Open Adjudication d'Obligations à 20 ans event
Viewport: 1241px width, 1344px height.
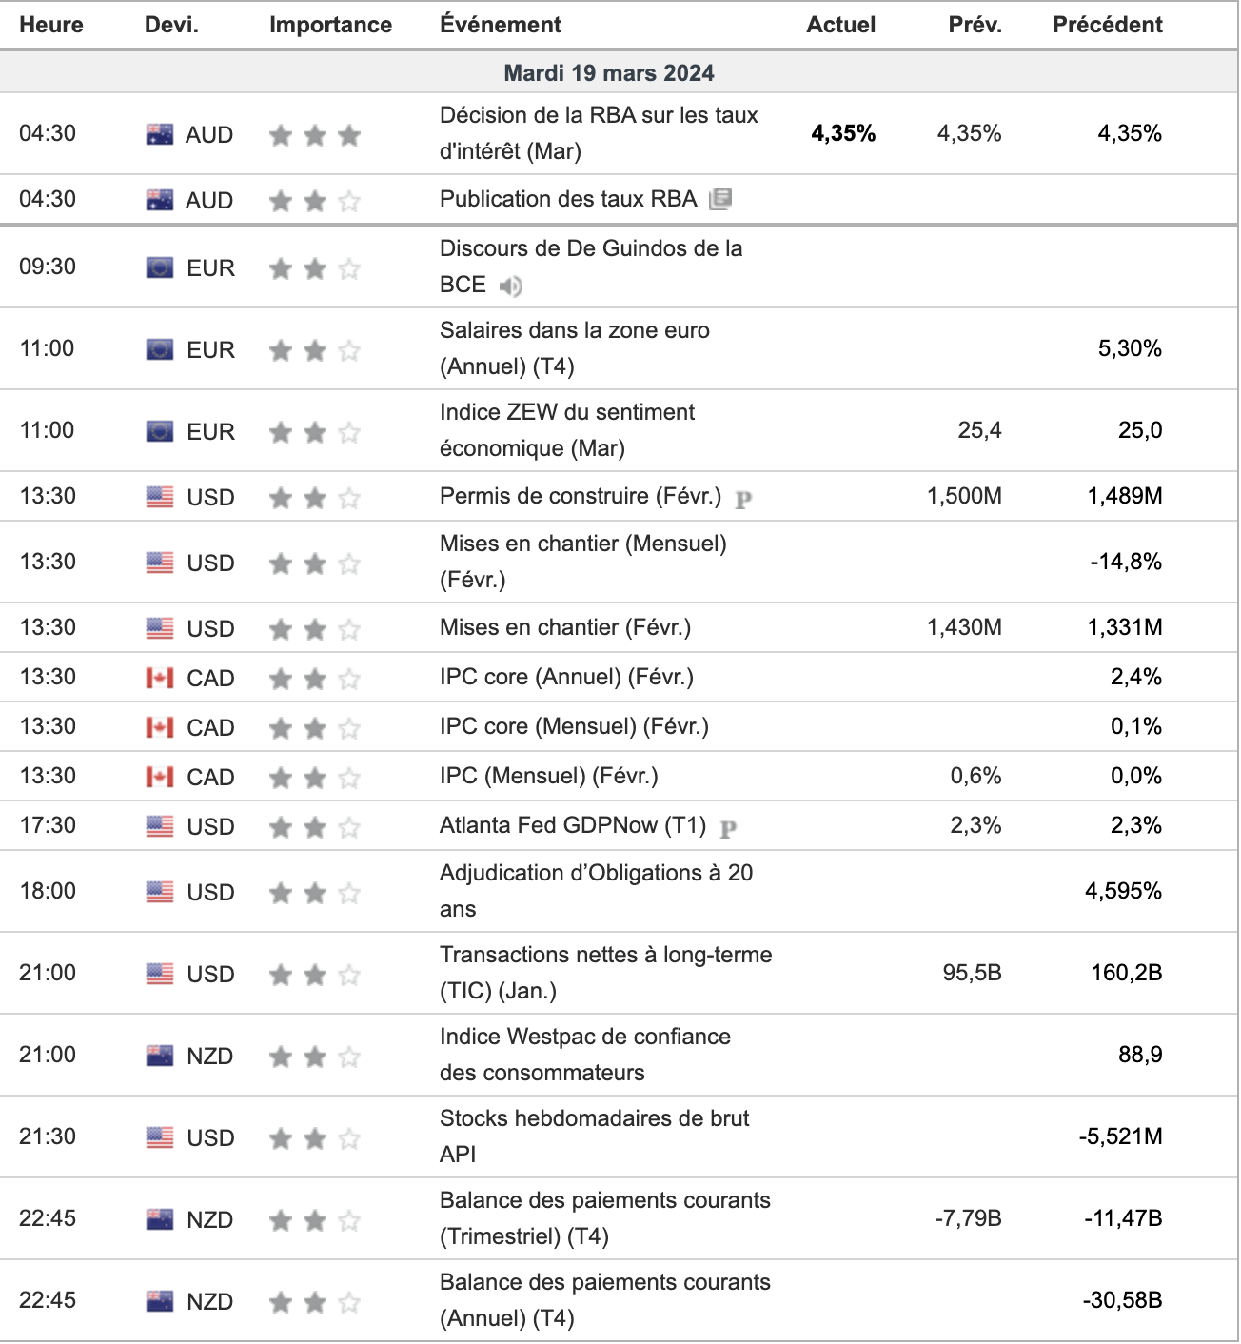click(597, 891)
